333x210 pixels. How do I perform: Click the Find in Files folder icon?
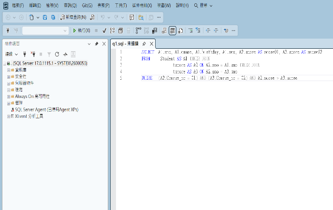point(141,17)
